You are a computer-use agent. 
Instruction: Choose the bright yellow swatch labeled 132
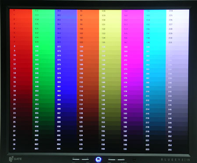coord(110,29)
